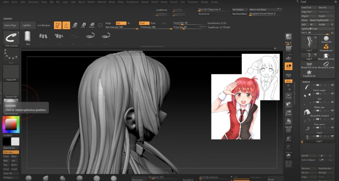
Task: Click the Spotlight button in the right shelf
Action: click(x=288, y=163)
